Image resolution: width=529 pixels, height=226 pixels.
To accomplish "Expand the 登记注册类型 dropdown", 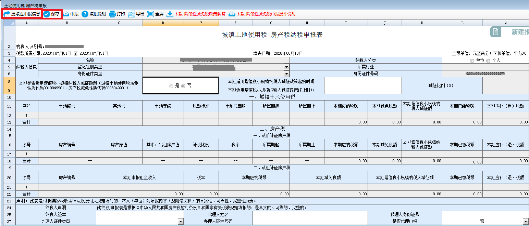I will click(x=286, y=67).
